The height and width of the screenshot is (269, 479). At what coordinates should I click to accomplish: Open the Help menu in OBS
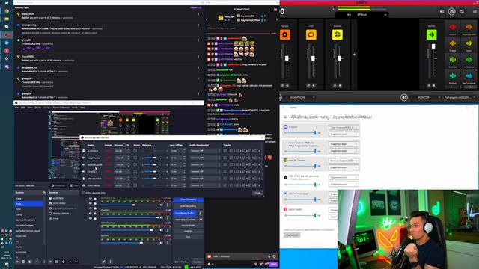(x=82, y=108)
